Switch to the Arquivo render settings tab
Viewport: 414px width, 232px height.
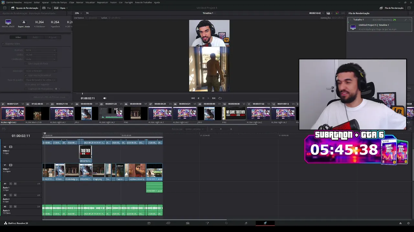tap(52, 37)
